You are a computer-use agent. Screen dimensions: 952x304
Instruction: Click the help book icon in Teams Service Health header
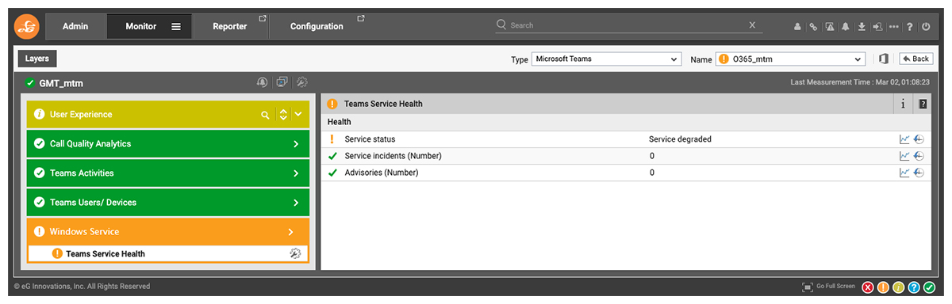coord(923,104)
